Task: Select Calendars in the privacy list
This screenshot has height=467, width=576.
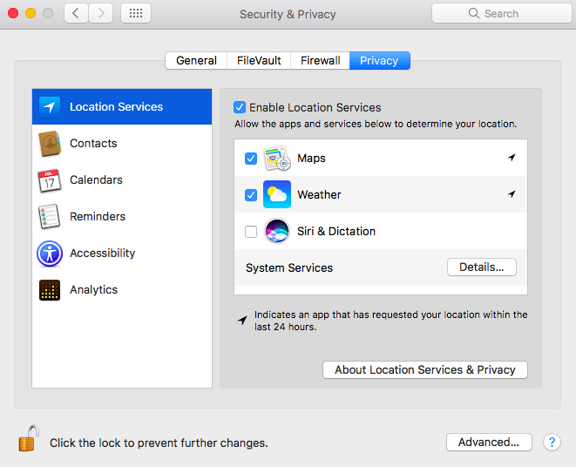Action: pyautogui.click(x=122, y=180)
